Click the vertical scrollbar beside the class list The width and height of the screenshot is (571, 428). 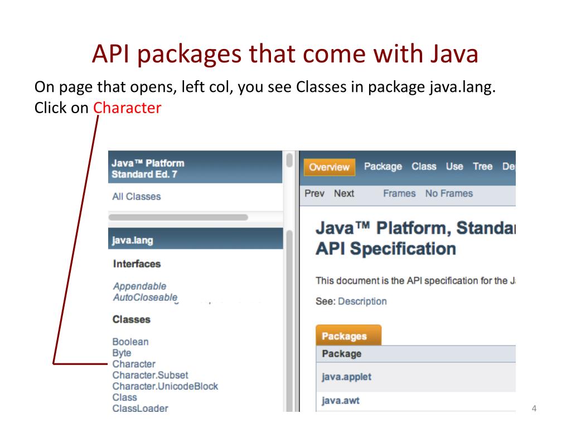(290, 321)
